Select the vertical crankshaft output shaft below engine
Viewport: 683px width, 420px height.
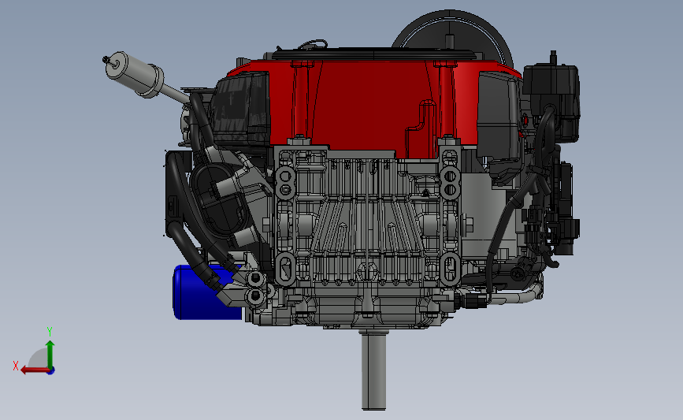point(373,370)
